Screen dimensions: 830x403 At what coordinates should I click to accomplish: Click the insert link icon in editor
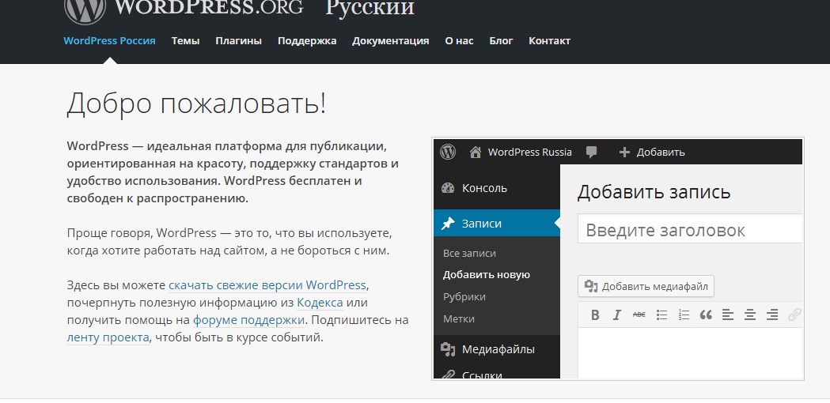point(794,315)
